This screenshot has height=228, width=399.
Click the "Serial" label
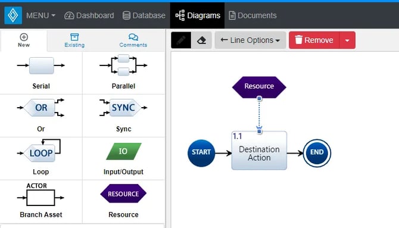pyautogui.click(x=41, y=86)
